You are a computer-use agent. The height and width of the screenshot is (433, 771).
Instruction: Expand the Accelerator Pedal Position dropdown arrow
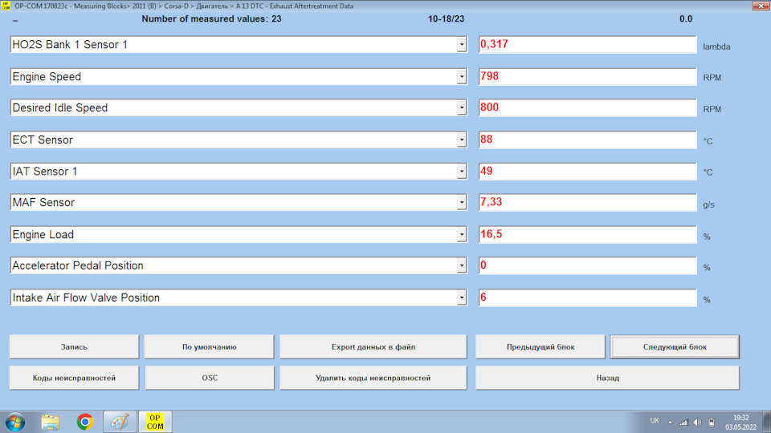pos(461,265)
